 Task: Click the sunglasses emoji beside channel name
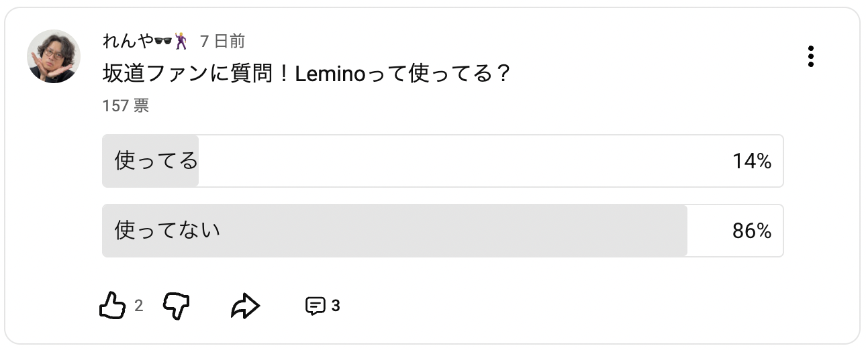coord(163,42)
